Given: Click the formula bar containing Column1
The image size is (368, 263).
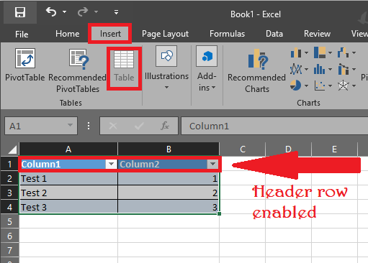Looking at the screenshot, I should (x=274, y=126).
